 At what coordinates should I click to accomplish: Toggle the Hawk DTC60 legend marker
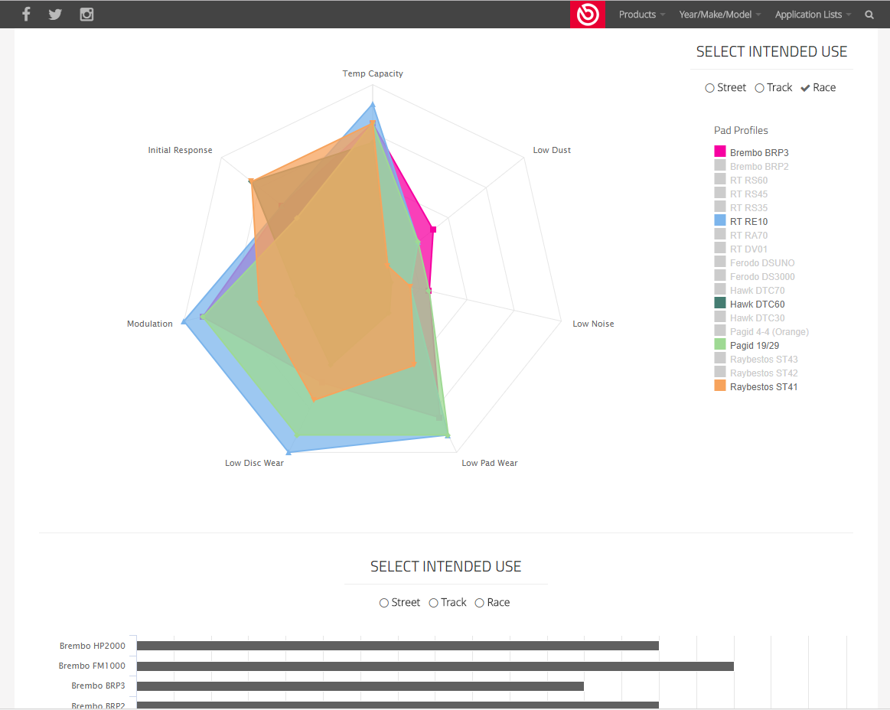click(720, 304)
